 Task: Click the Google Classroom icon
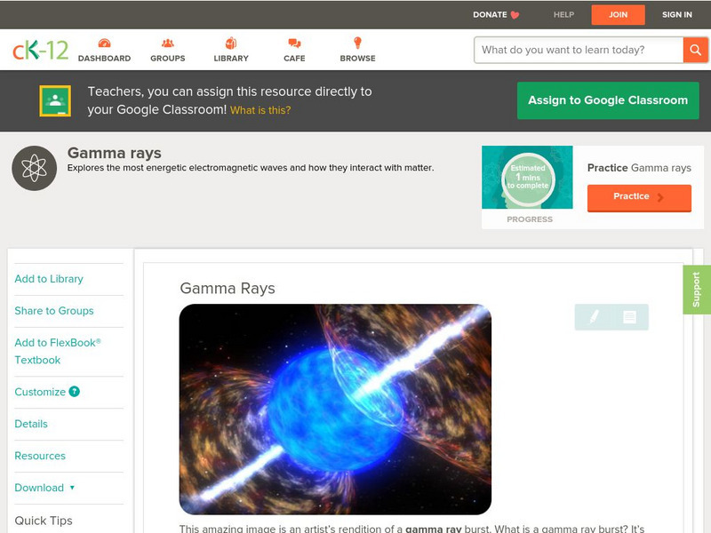tap(55, 100)
